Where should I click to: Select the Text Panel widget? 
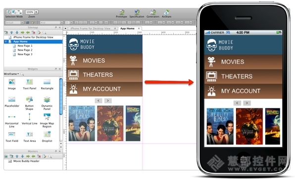(30, 84)
